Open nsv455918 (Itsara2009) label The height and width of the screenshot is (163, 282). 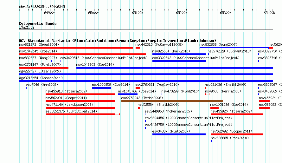click(66, 91)
